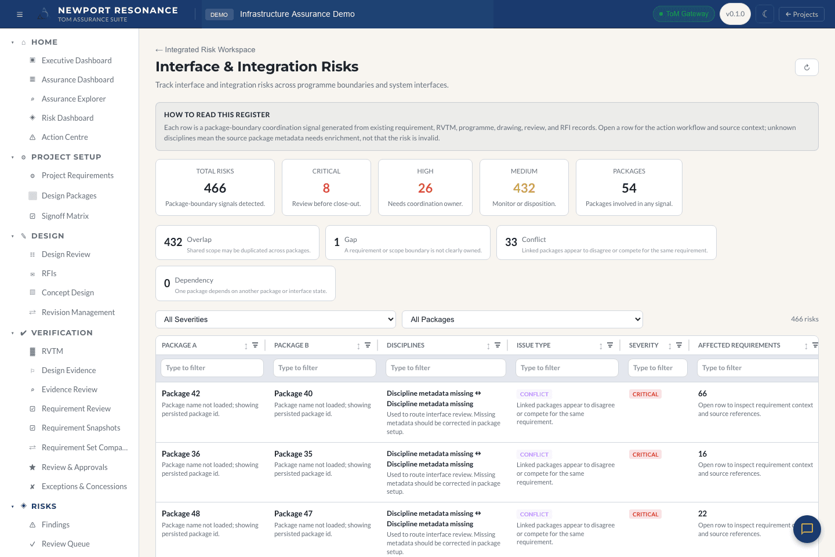Open the Issue Type column filter menu
This screenshot has height=557, width=835.
point(610,345)
